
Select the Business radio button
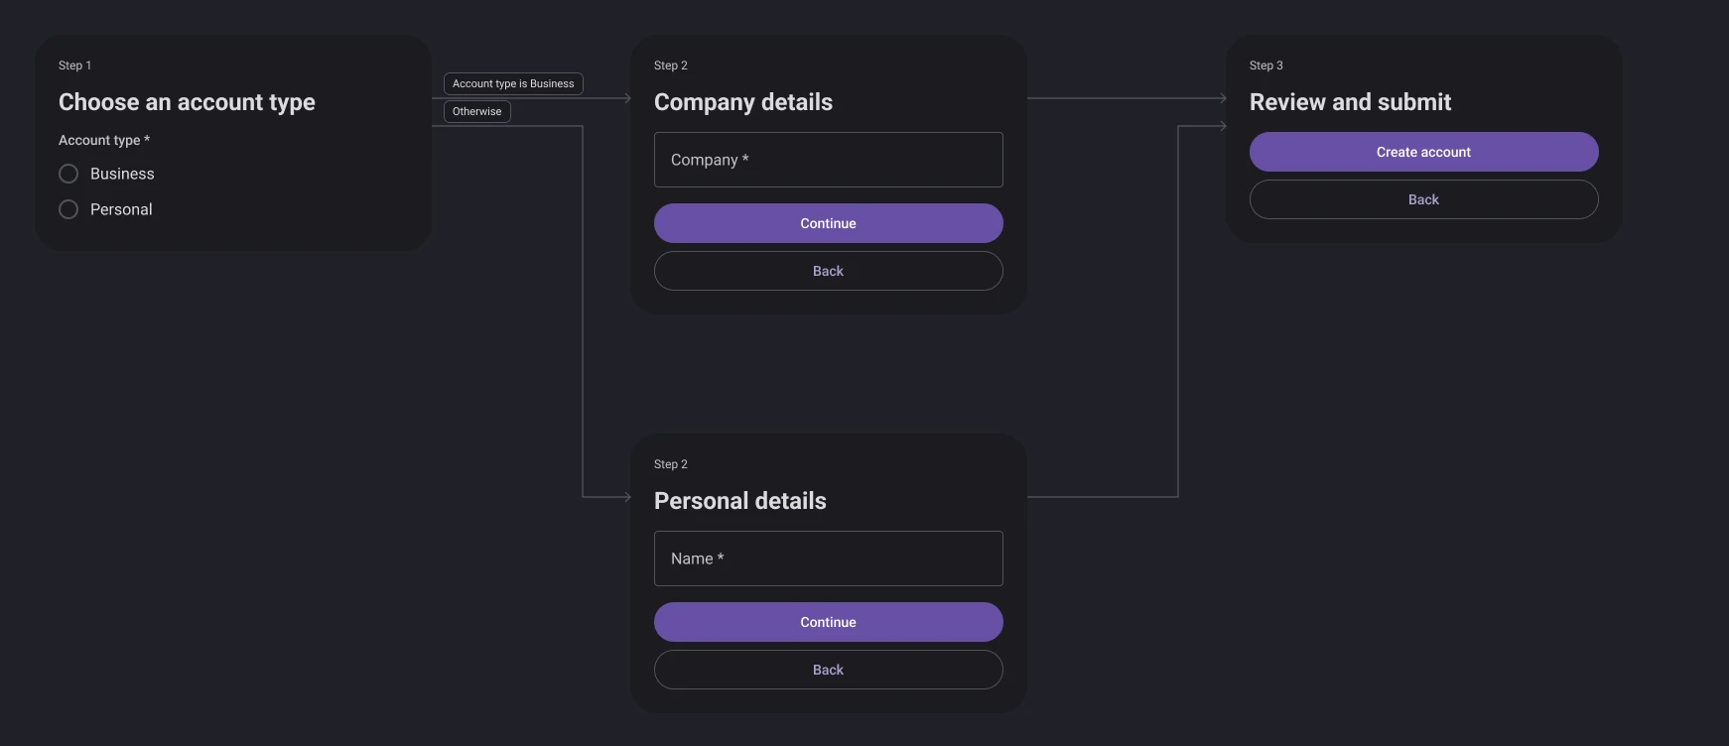tap(68, 174)
